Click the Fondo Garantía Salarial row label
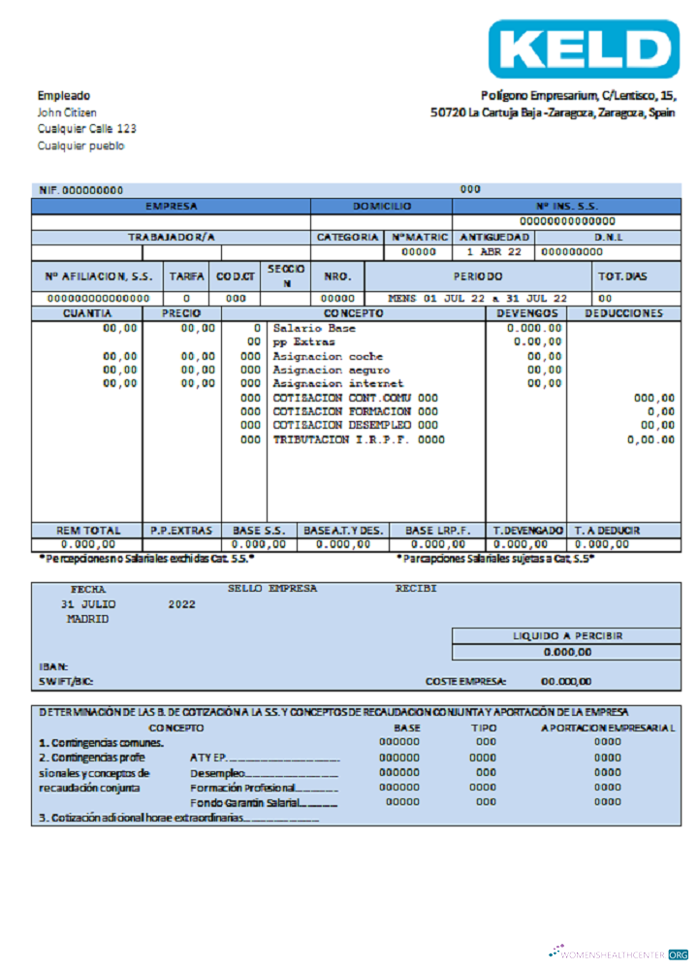 [262, 802]
